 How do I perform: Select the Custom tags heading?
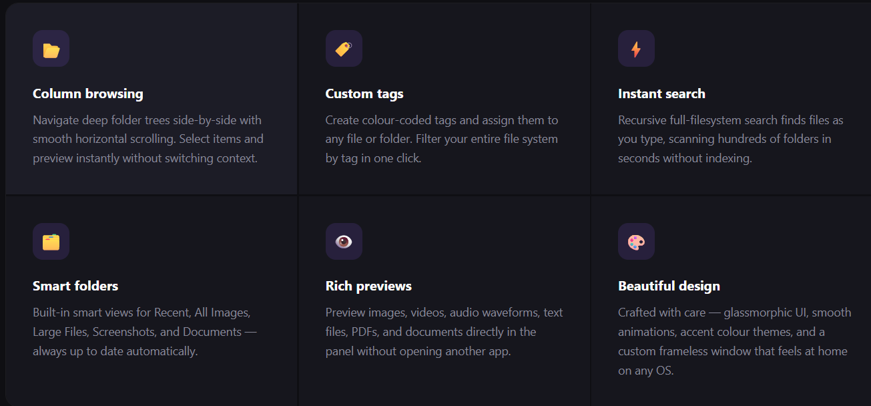coord(364,93)
